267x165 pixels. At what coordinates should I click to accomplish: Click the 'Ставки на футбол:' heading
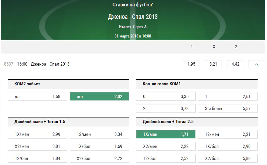[x=133, y=5]
